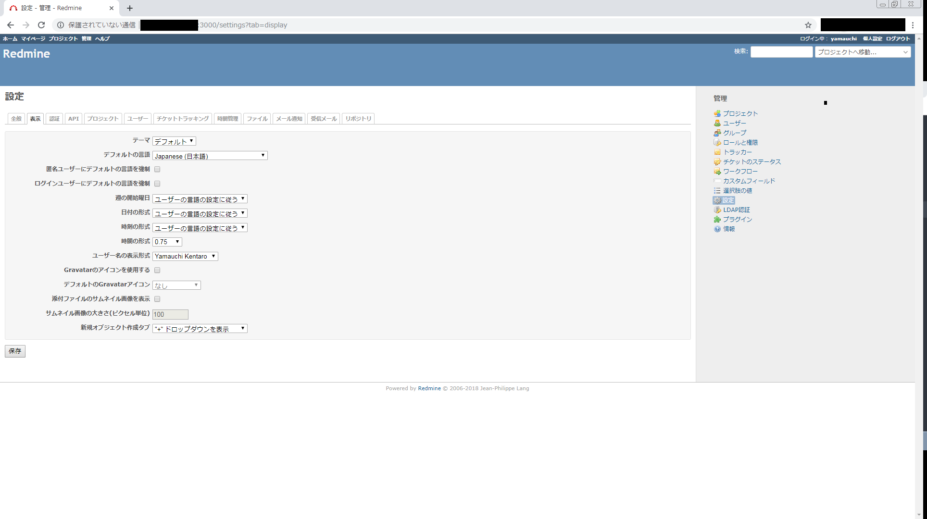Open the theme dropdown
Viewport: 927px width, 519px height.
pyautogui.click(x=174, y=141)
